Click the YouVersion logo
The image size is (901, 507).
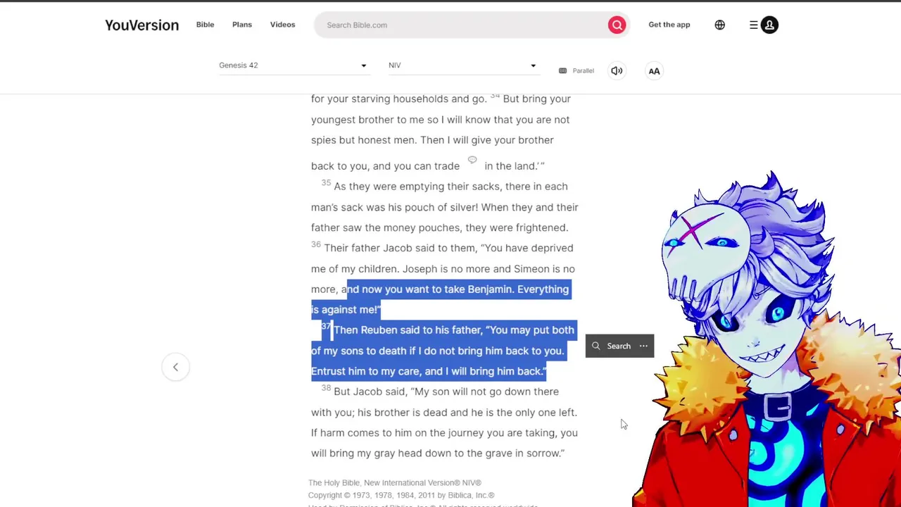141,25
